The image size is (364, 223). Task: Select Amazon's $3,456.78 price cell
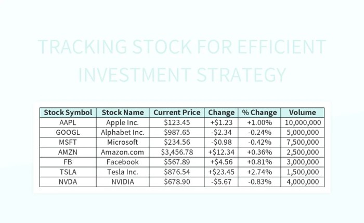tap(177, 152)
